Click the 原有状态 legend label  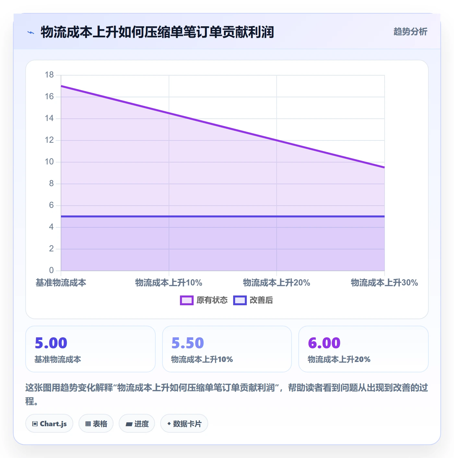coord(212,300)
